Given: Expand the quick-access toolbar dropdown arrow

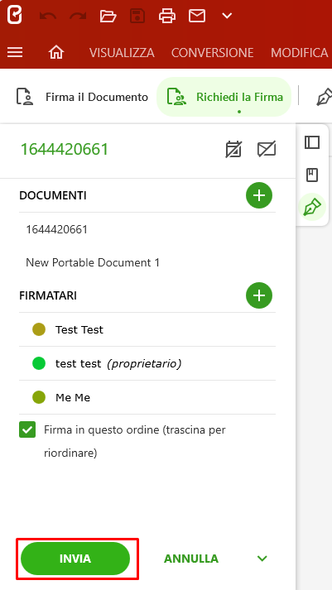Looking at the screenshot, I should click(227, 16).
